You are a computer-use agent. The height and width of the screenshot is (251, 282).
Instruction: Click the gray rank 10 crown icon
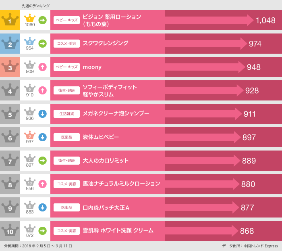[x=10, y=231]
